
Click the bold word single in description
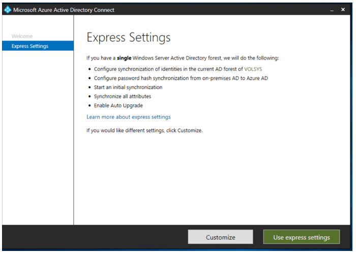pos(125,58)
